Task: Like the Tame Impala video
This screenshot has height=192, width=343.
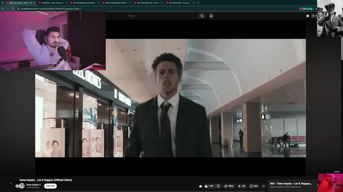Action: point(209,186)
